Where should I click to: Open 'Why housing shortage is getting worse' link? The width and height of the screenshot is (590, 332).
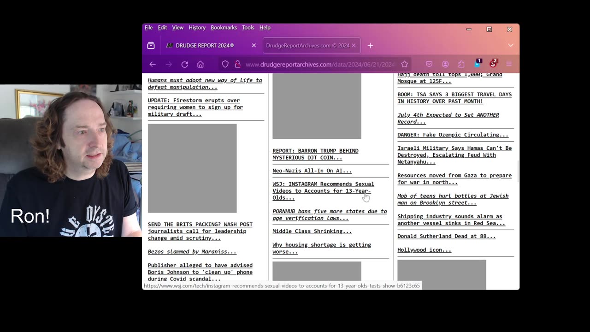point(322,248)
